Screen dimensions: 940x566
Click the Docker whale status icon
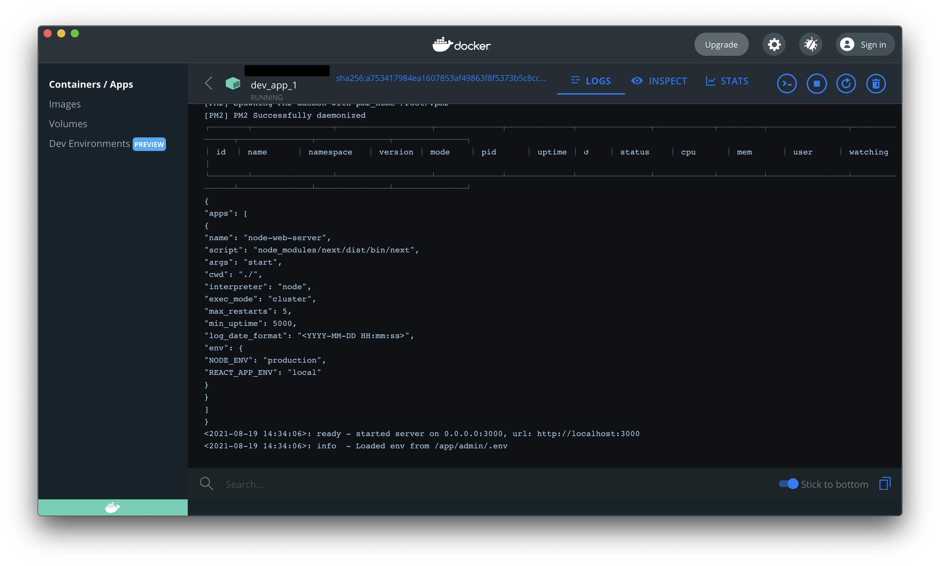pos(113,507)
